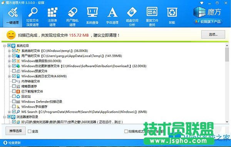Check the 内存转储文件 checkbox
This screenshot has width=231, height=147.
(x=14, y=81)
